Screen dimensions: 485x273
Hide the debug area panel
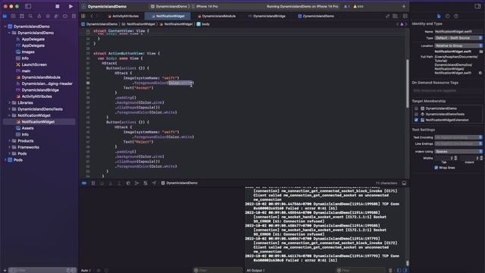point(404,184)
